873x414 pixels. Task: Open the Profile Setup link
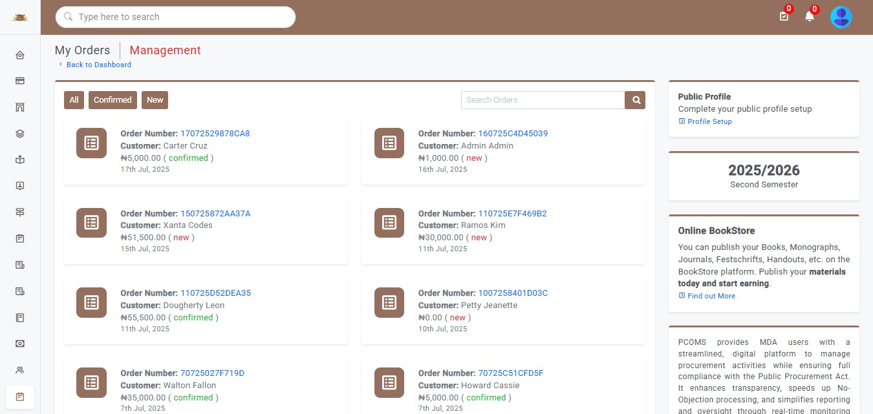(709, 121)
